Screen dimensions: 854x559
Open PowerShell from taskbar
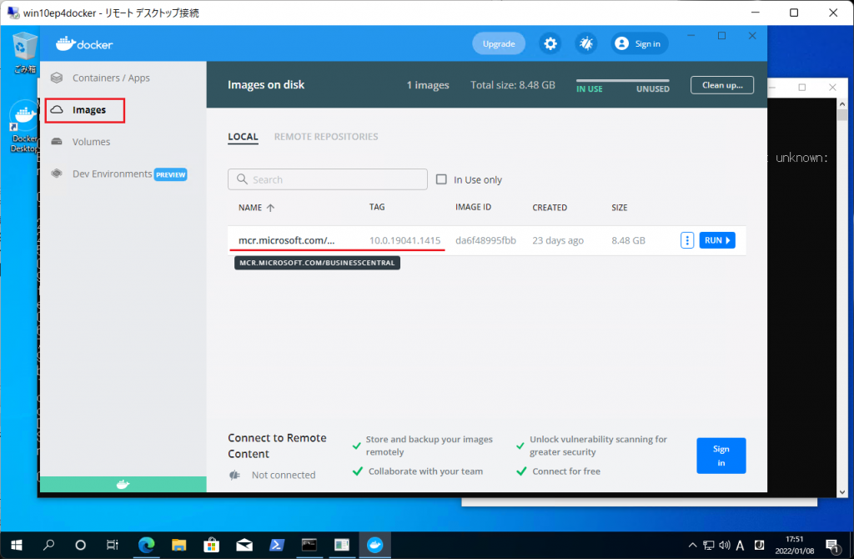[x=277, y=545]
